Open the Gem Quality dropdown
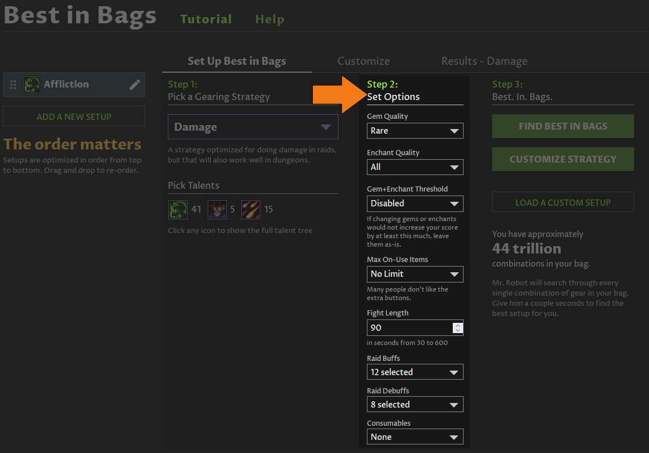Screen dimensions: 649x453 (415, 131)
